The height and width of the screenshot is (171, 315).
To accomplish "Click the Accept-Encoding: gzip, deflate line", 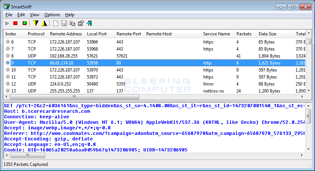I will tap(48, 139).
